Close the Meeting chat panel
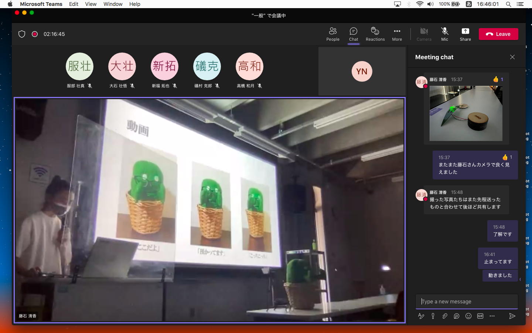The width and height of the screenshot is (532, 333). tap(512, 57)
